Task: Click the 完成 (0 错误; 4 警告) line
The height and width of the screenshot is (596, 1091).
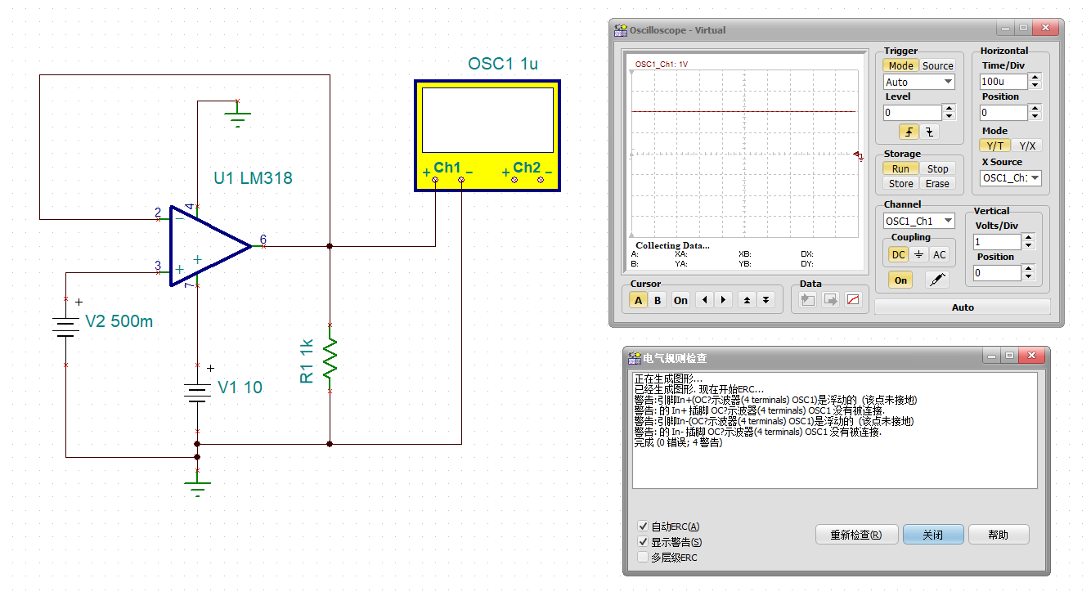Action: pos(678,442)
